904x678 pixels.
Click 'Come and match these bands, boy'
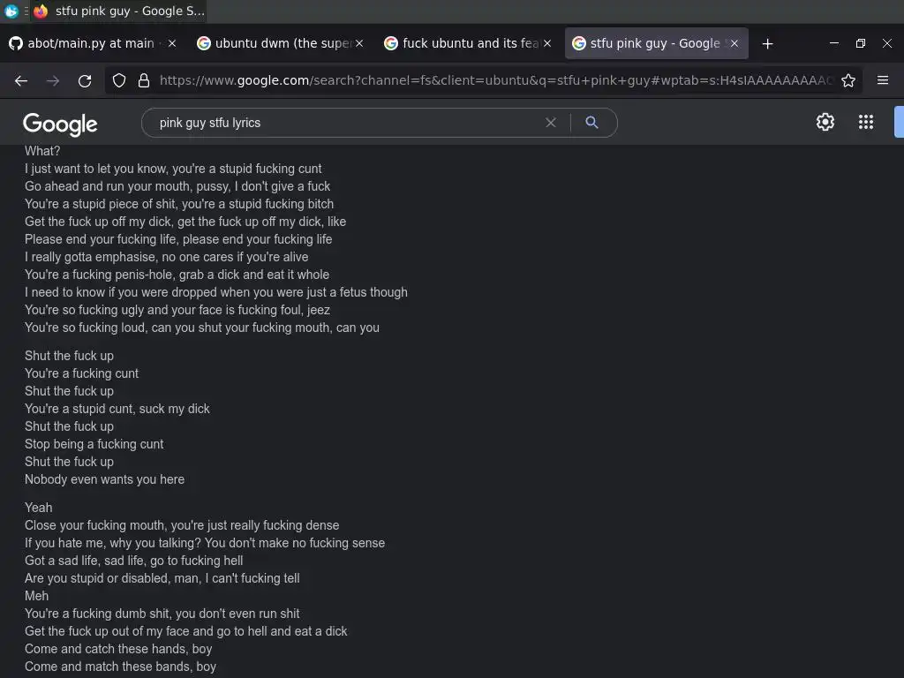click(120, 667)
